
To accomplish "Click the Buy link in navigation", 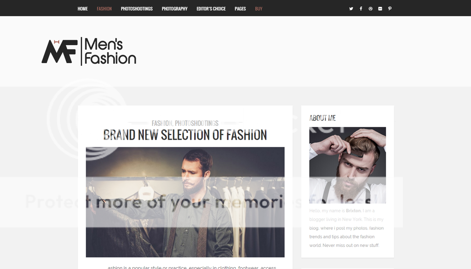I will click(258, 9).
